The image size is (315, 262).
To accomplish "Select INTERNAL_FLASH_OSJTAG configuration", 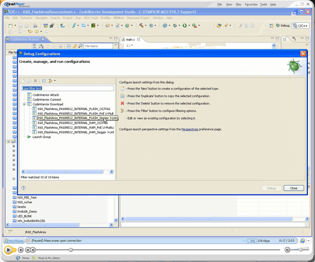I will [x=73, y=109].
